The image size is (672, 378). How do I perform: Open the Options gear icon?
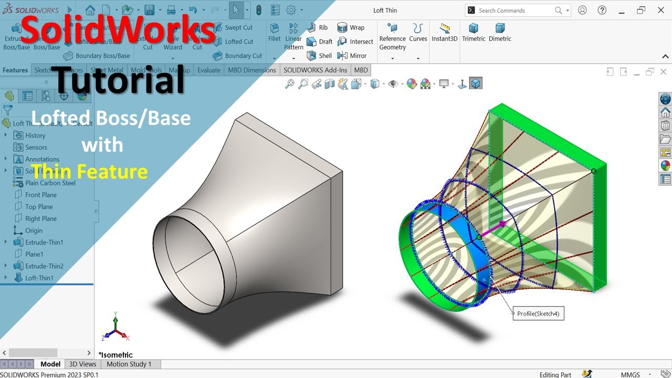tap(291, 10)
